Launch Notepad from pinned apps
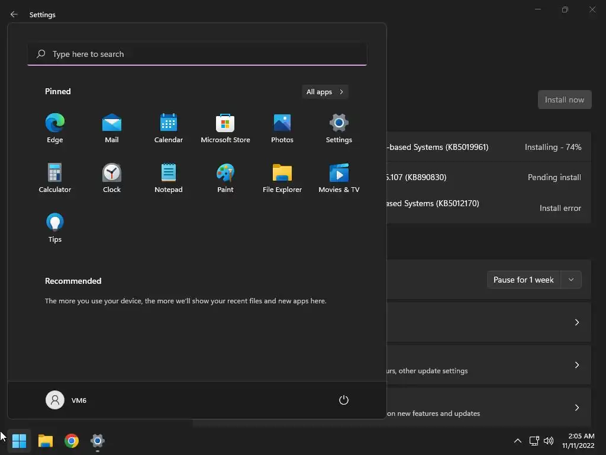 (169, 178)
